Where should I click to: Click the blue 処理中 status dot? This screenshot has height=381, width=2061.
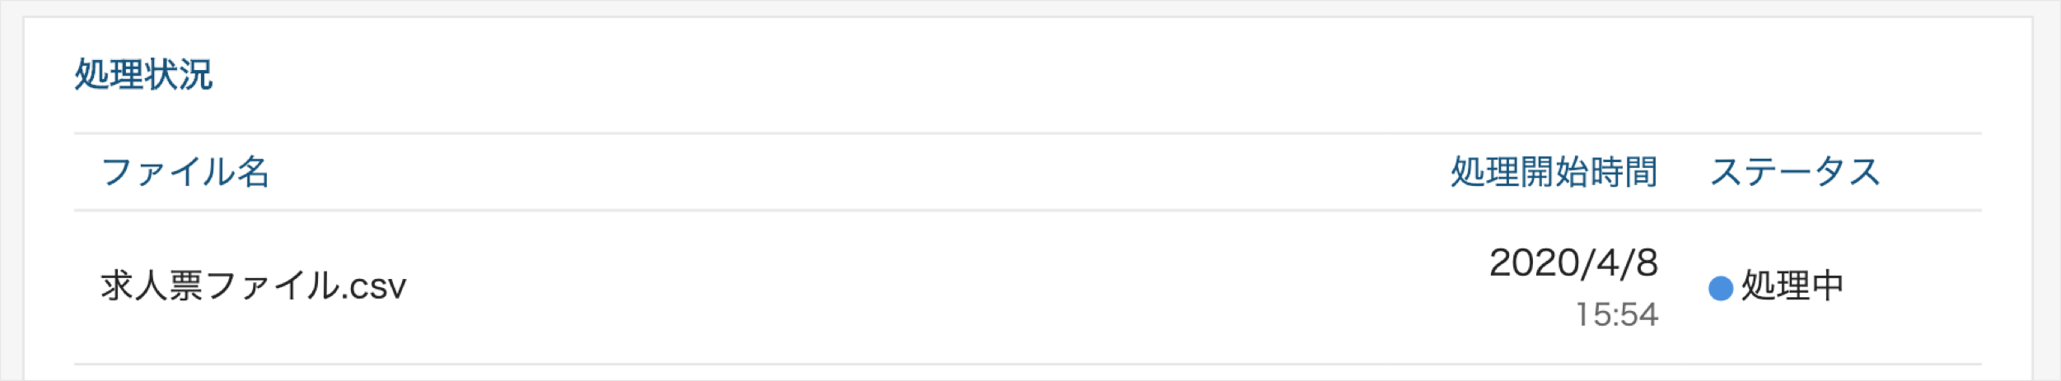[x=1720, y=288]
